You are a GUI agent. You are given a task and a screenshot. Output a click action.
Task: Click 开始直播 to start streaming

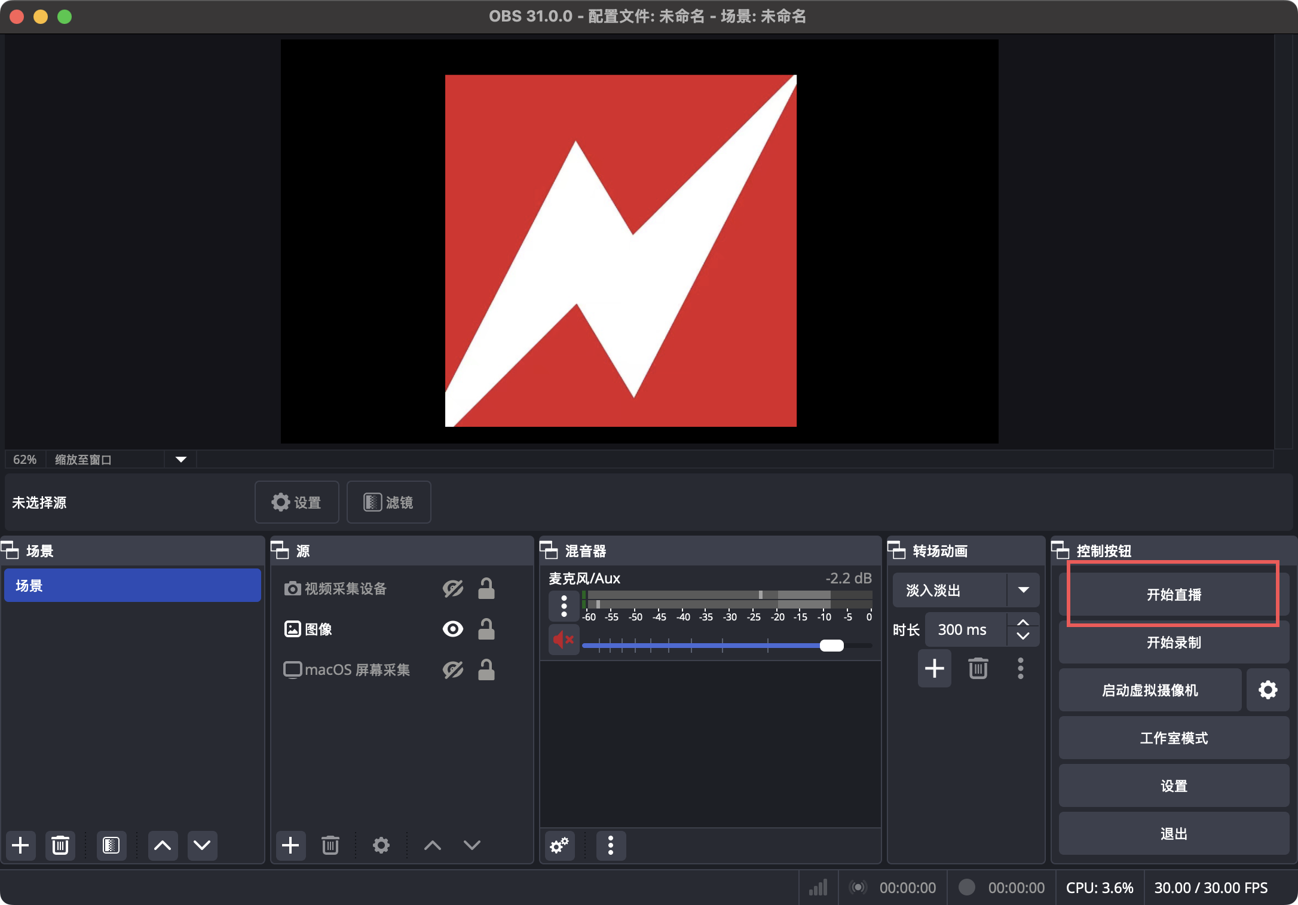click(1174, 594)
